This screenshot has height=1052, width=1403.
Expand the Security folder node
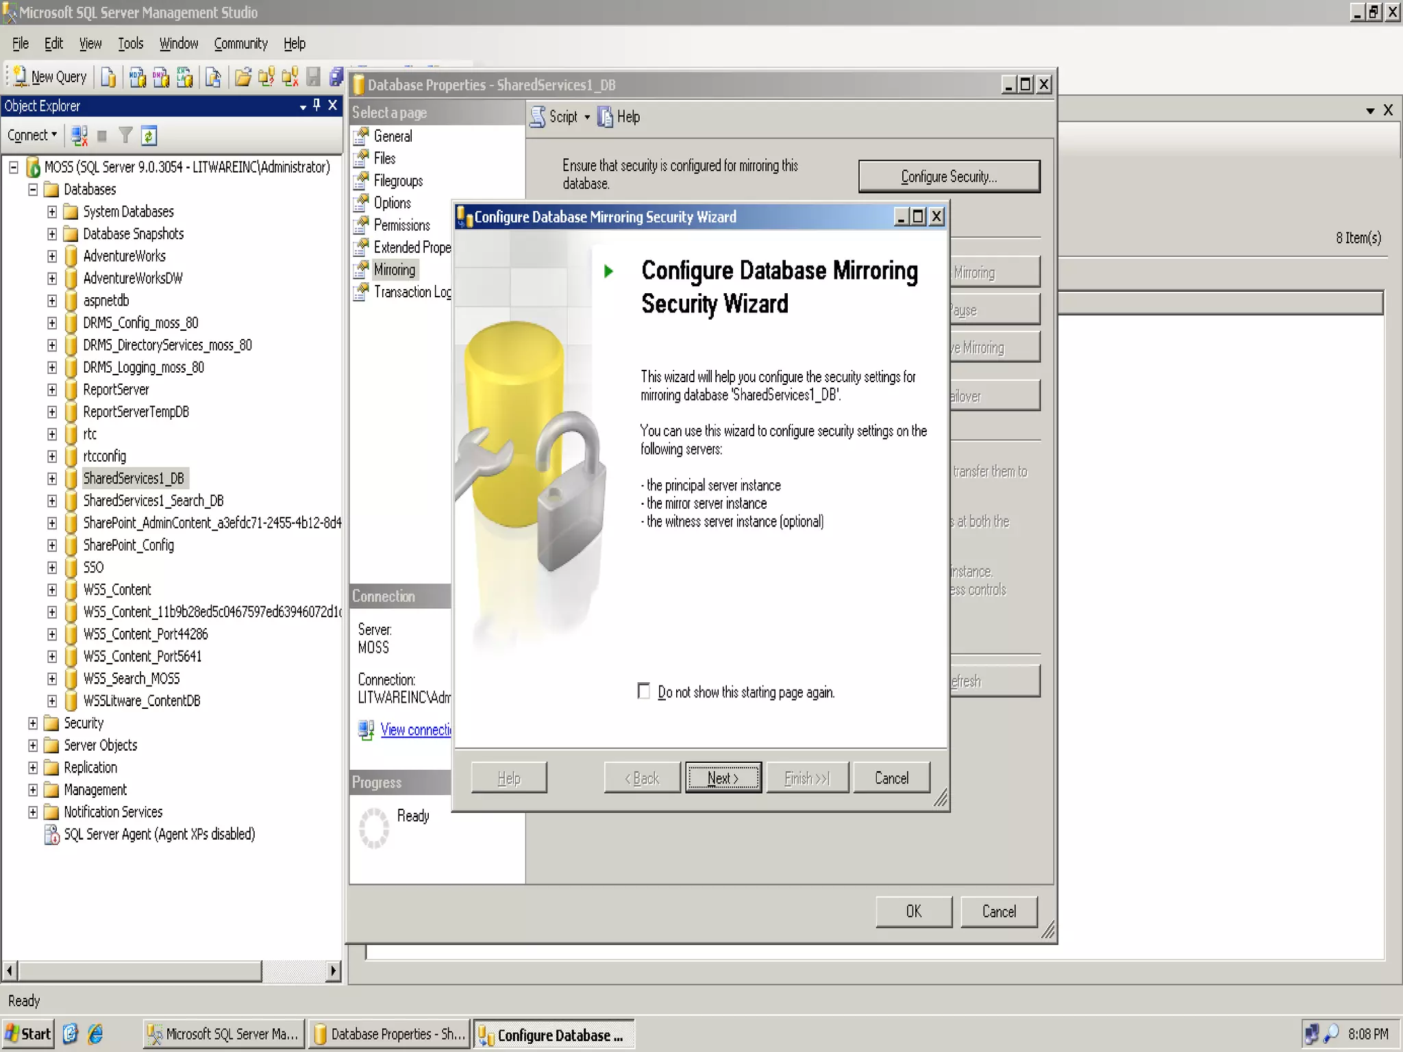pos(33,723)
